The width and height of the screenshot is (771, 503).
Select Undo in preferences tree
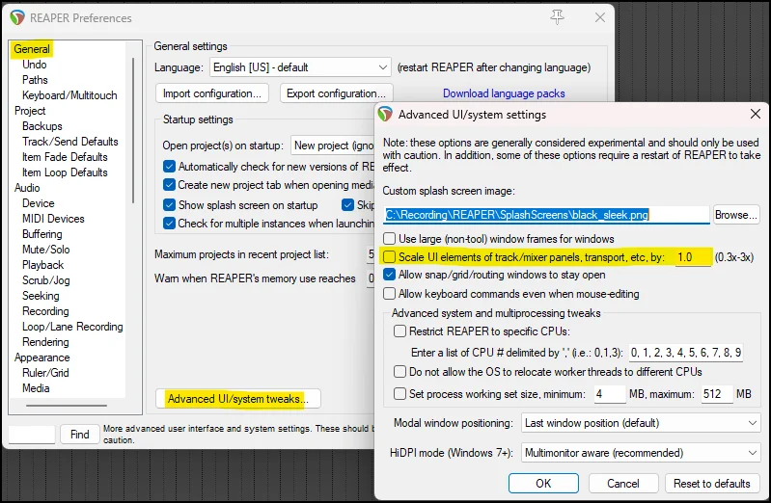[x=35, y=65]
